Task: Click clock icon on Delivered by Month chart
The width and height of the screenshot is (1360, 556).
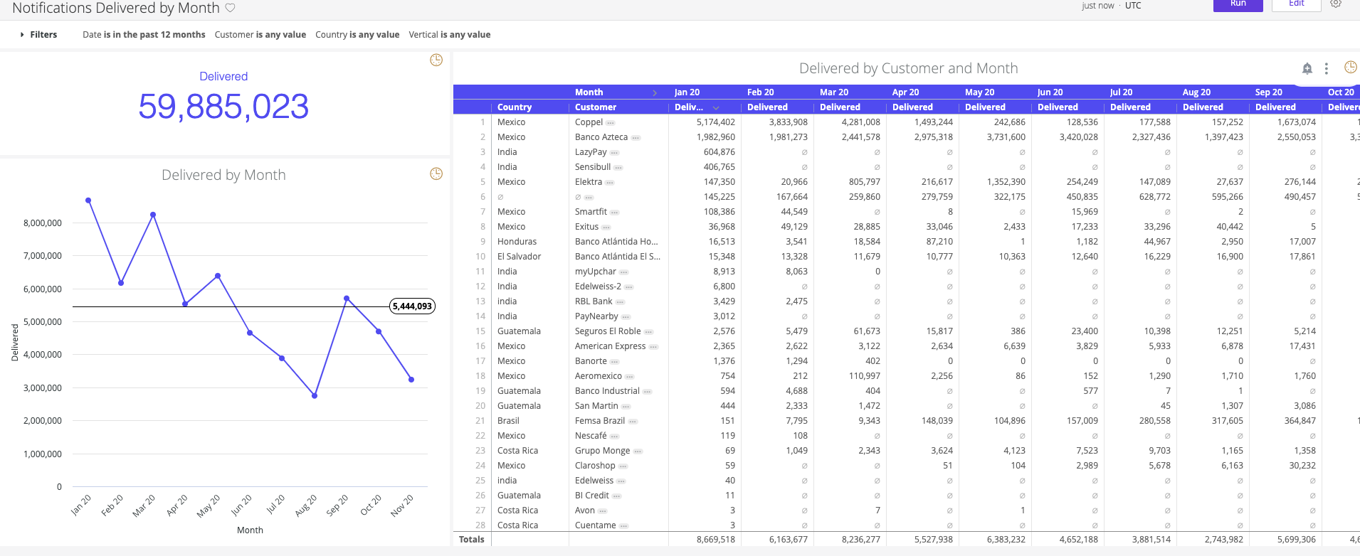Action: [436, 174]
